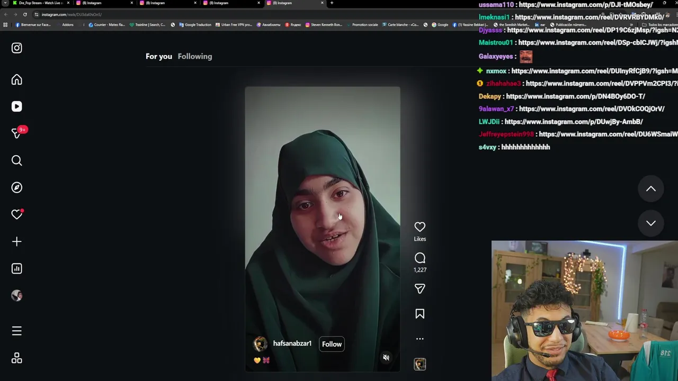Open the Search magnifier in the sidebar
678x381 pixels.
tap(17, 160)
